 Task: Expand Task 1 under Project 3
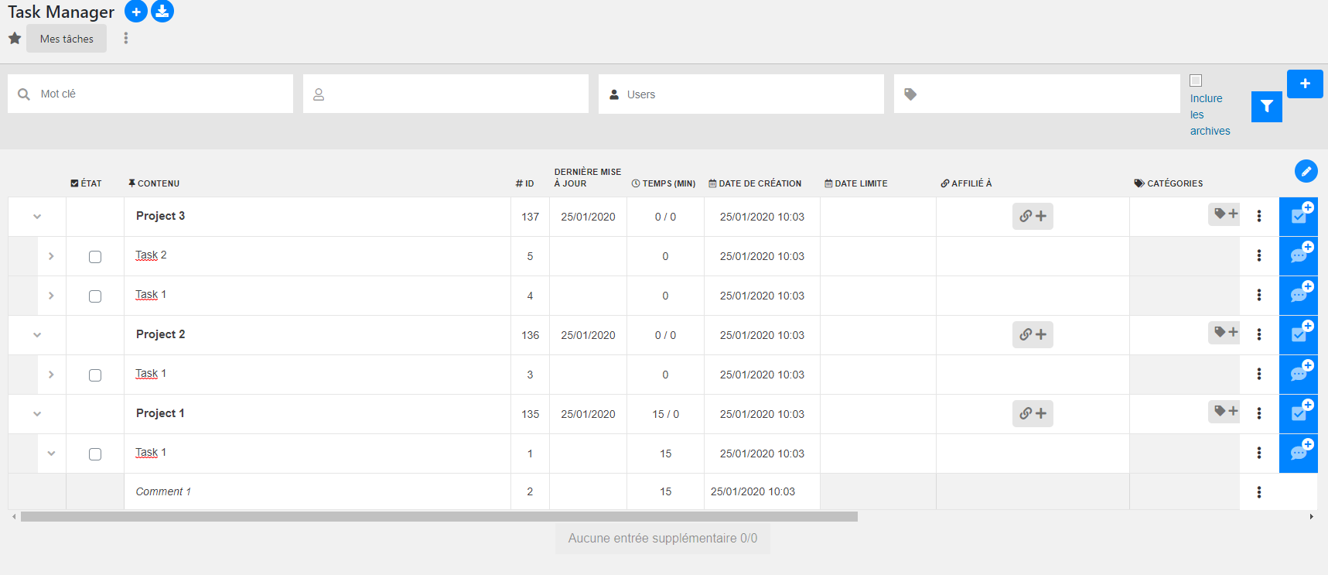click(51, 296)
